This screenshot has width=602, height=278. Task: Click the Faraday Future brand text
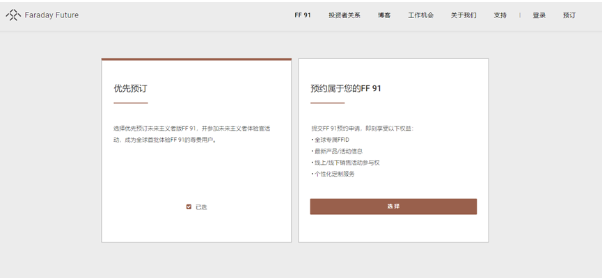(x=52, y=15)
